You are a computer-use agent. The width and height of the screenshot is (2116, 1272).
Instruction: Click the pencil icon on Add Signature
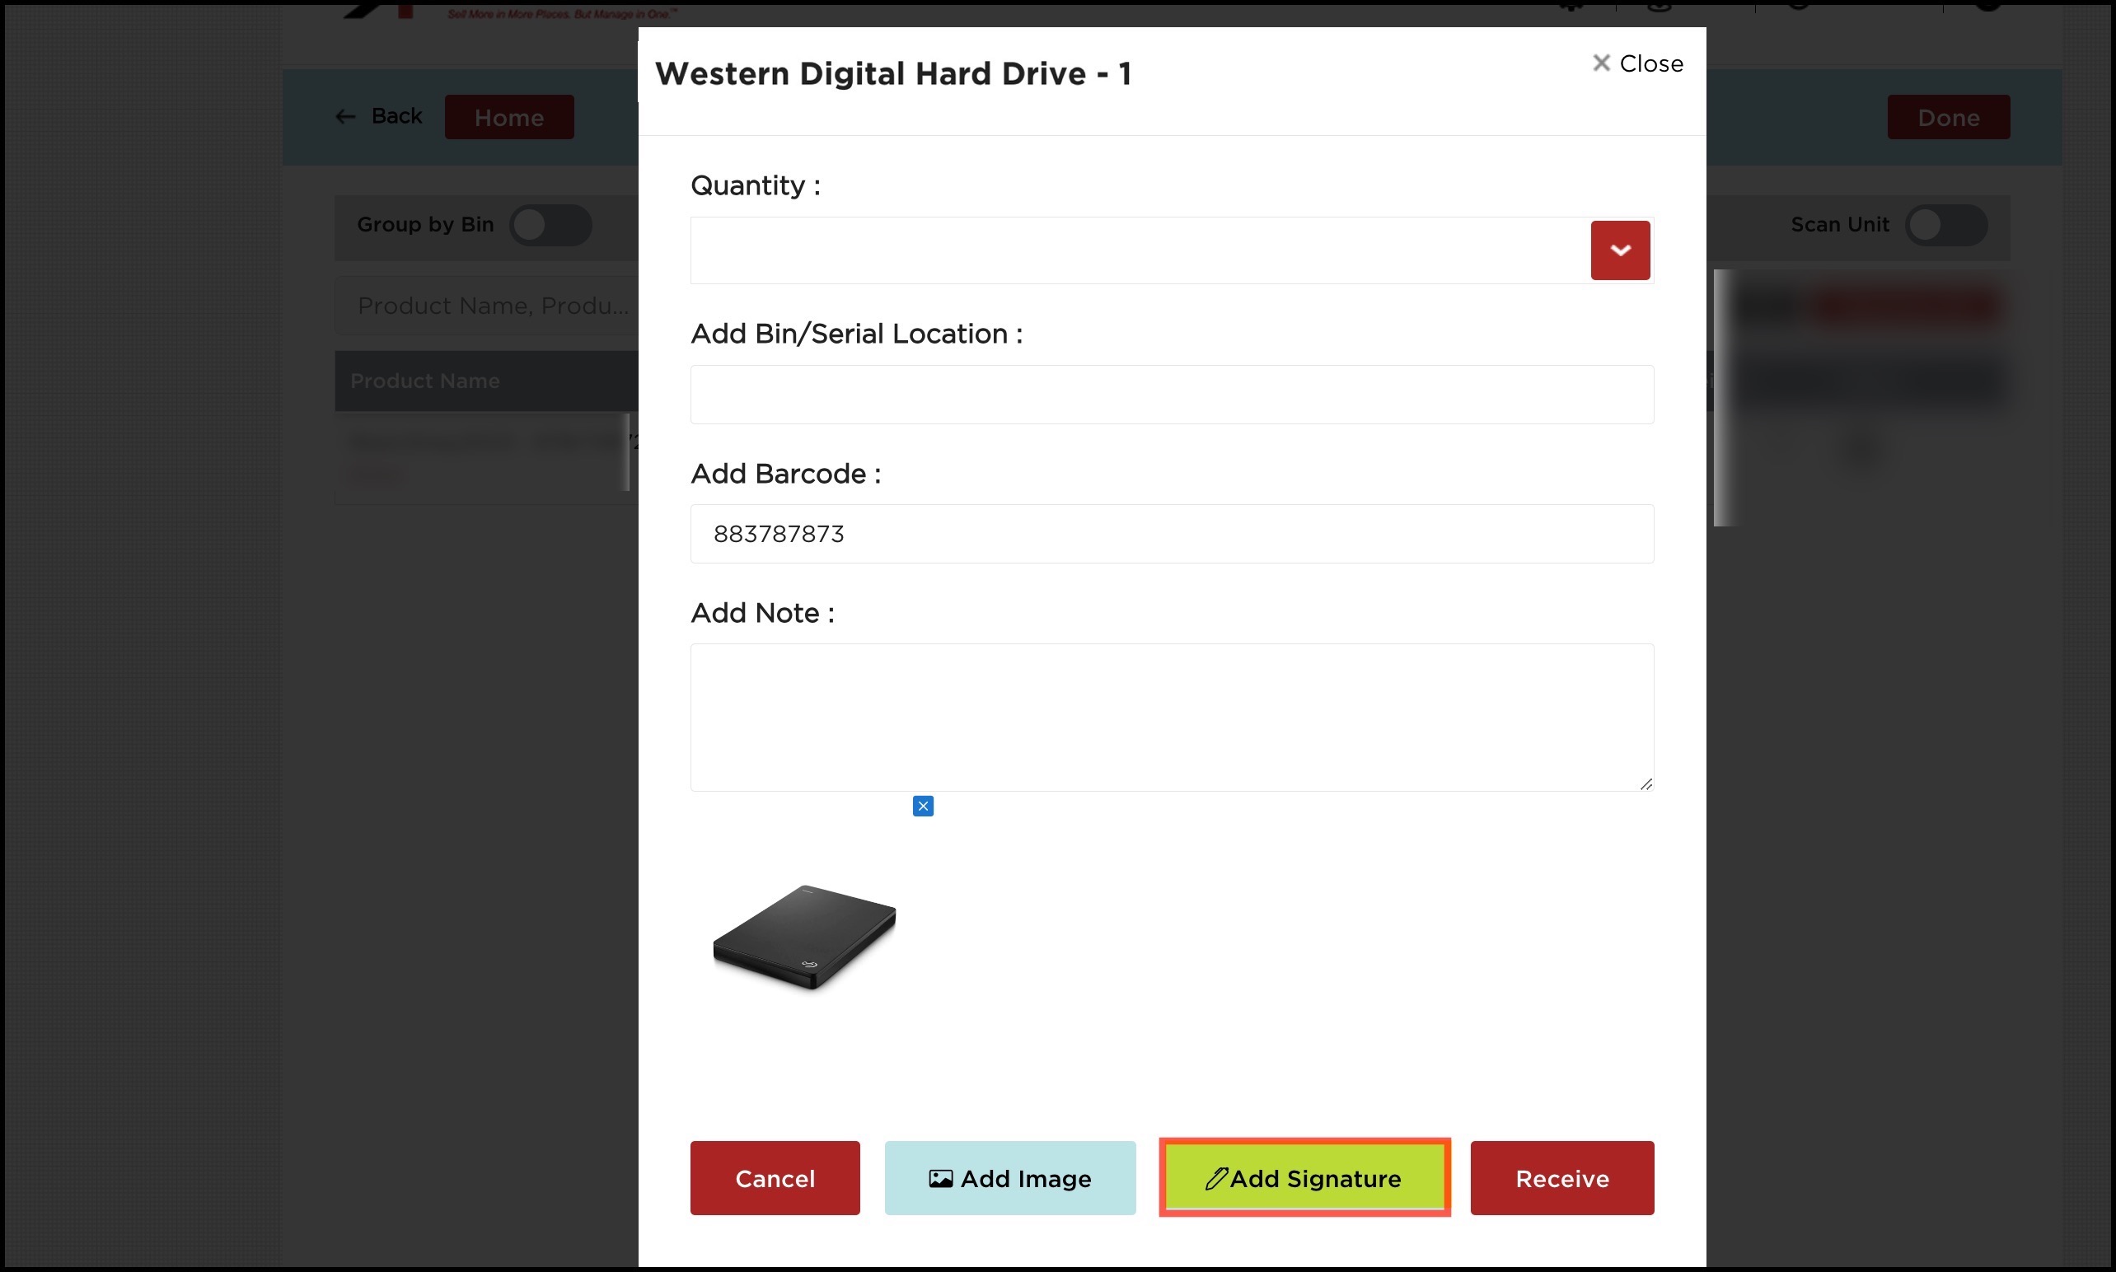pyautogui.click(x=1215, y=1179)
